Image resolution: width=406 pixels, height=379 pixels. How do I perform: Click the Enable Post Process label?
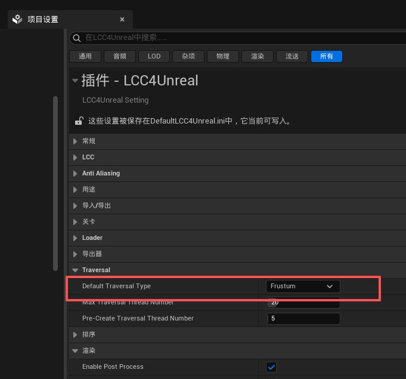pos(113,367)
